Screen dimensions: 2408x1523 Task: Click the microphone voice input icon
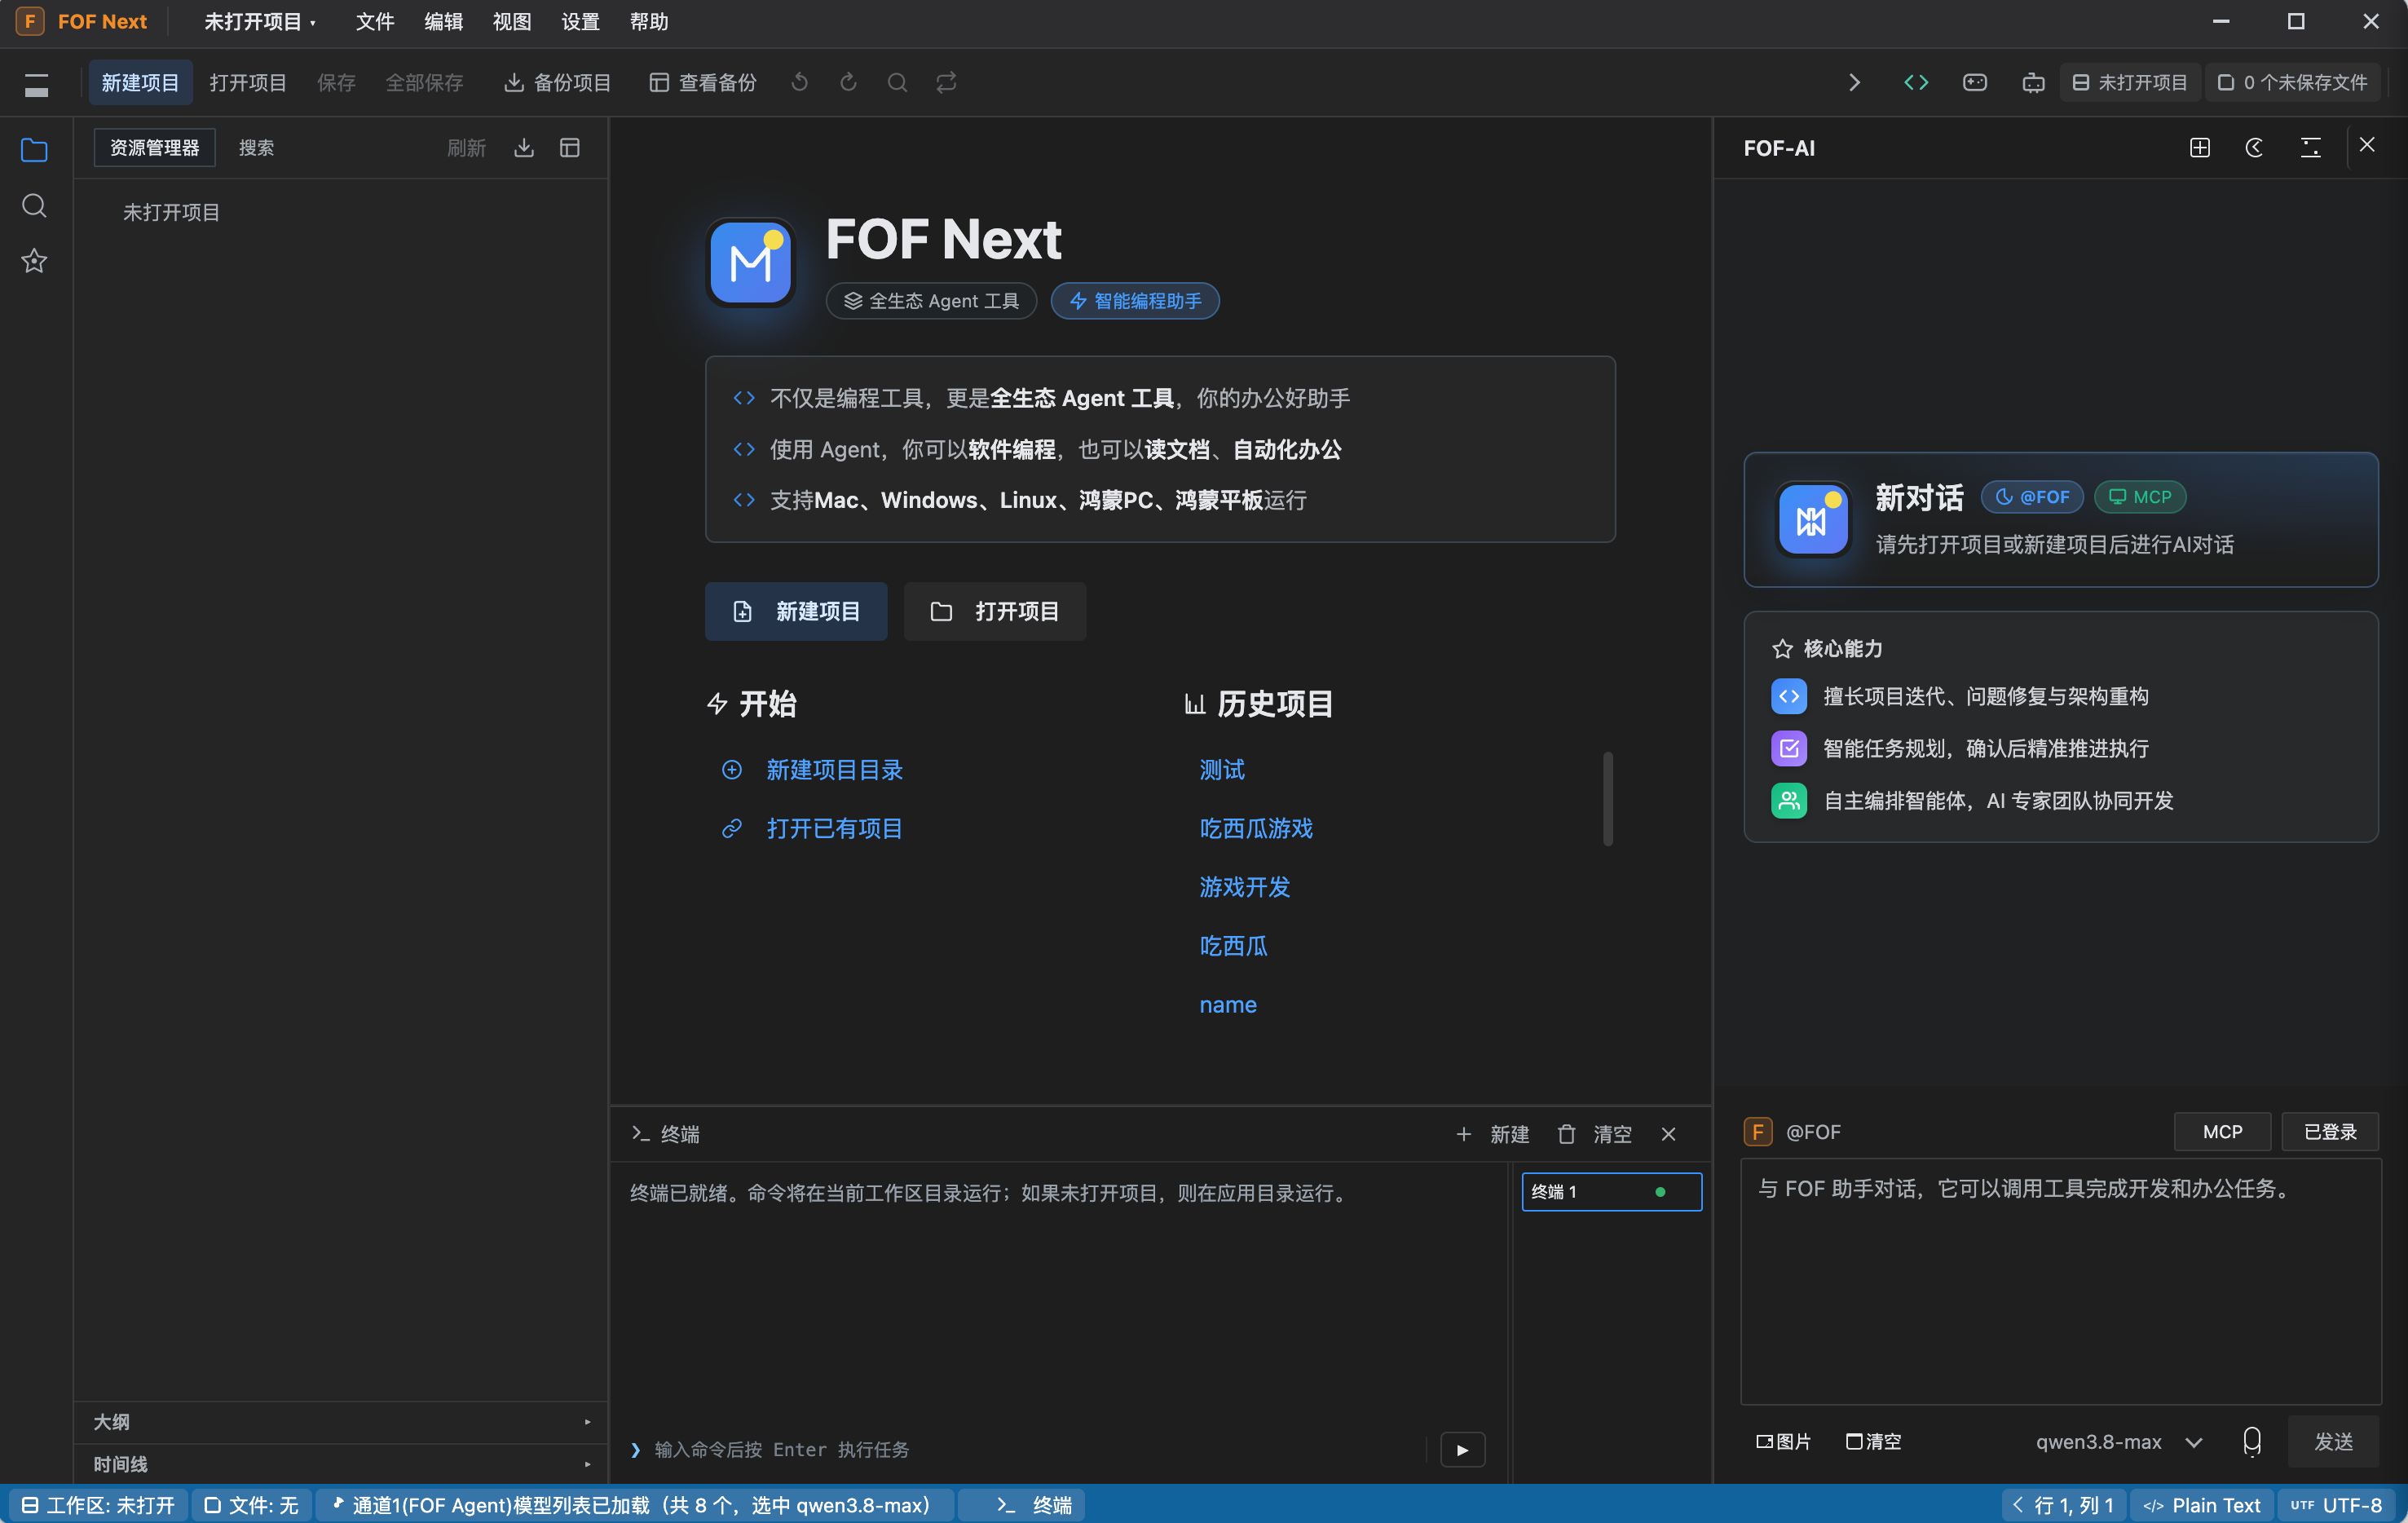pyautogui.click(x=2252, y=1441)
